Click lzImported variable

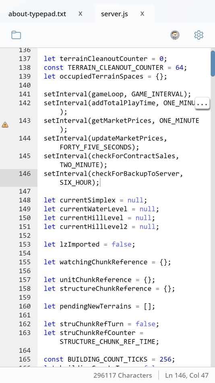pos(80,244)
